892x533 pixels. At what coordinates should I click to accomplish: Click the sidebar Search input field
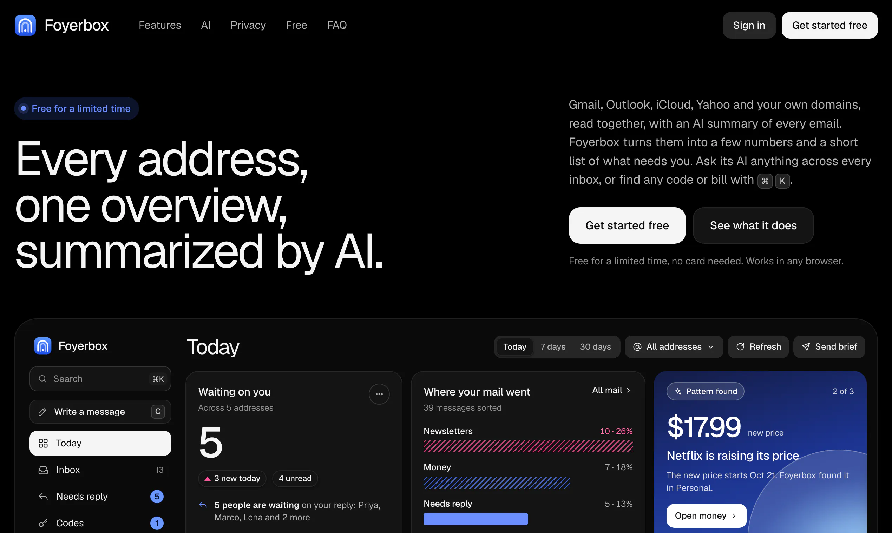click(x=100, y=379)
